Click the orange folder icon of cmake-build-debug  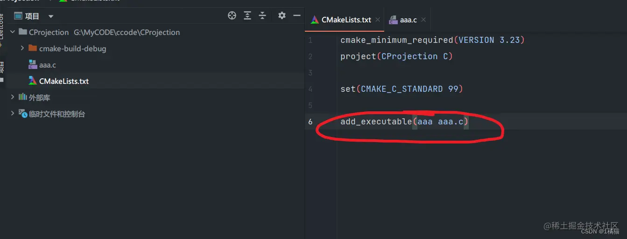coord(33,48)
